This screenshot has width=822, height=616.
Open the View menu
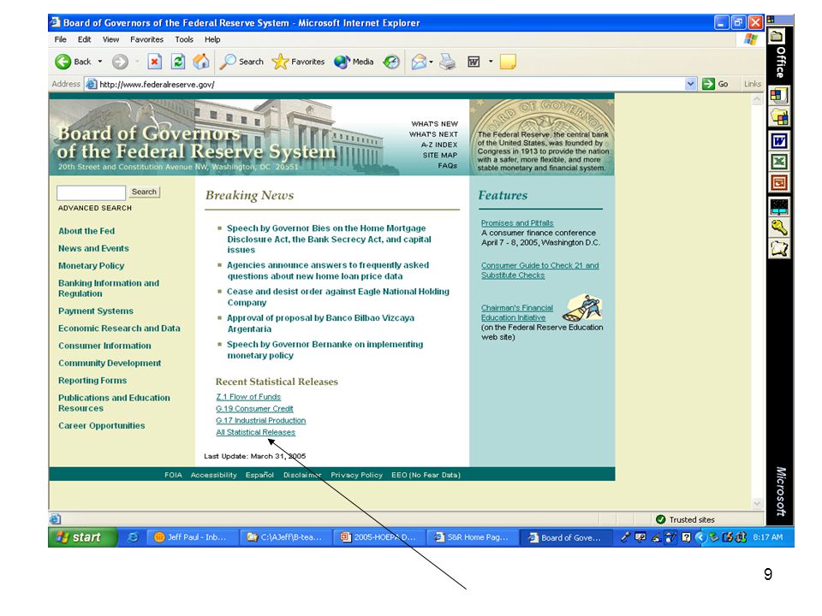coord(110,39)
